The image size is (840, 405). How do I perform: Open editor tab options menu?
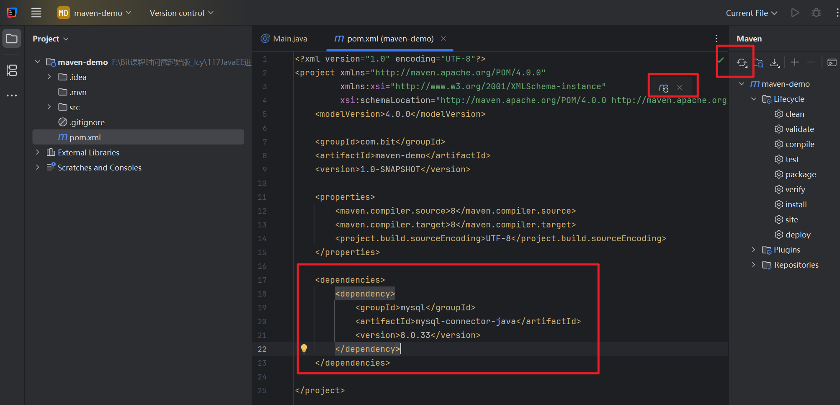pos(716,39)
